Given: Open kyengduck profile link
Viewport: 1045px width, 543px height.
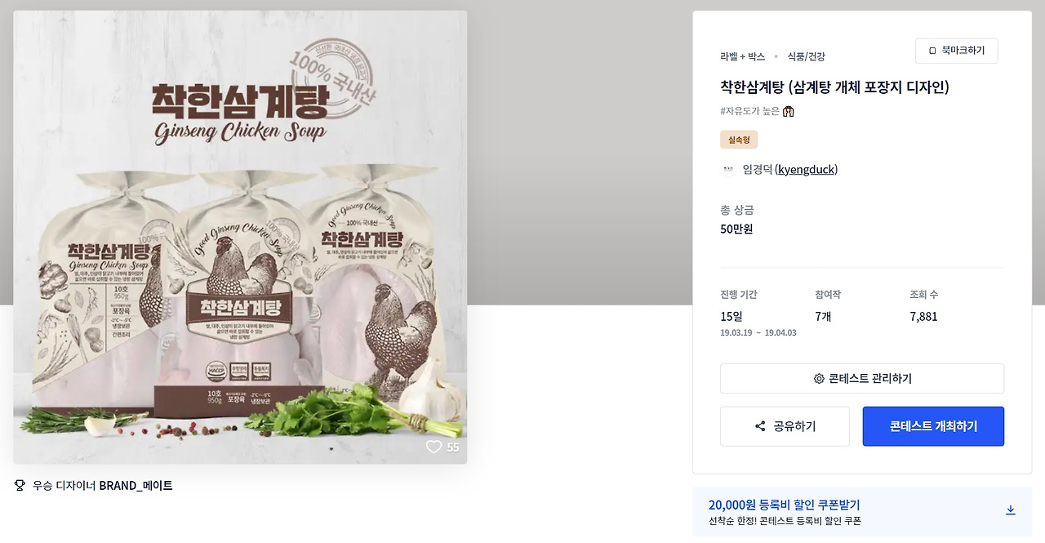Looking at the screenshot, I should [x=807, y=170].
